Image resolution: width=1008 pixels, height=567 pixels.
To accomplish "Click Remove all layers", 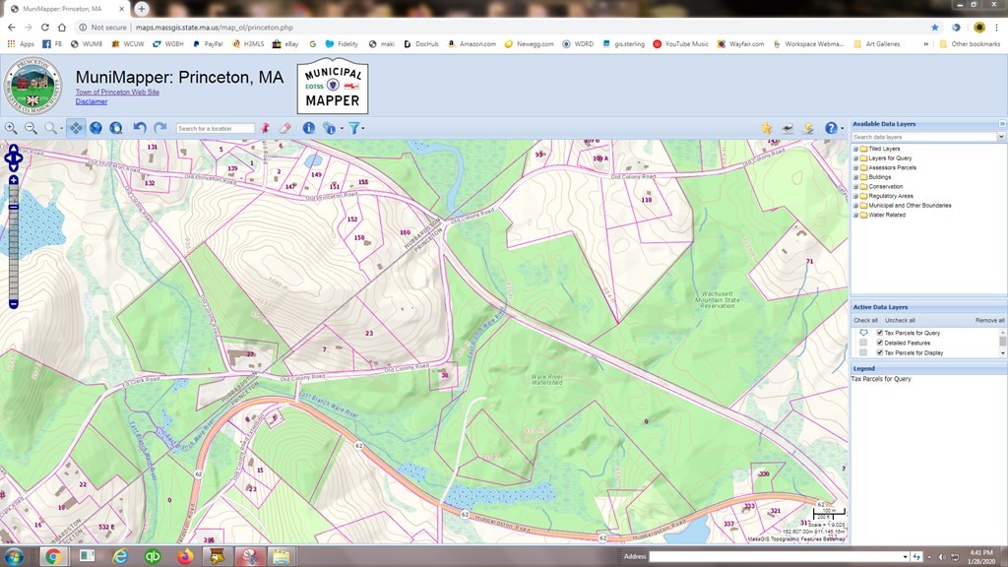I will pos(990,320).
